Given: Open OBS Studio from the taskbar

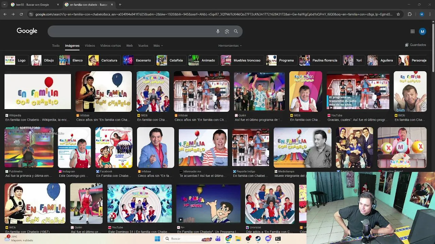Looking at the screenshot, I should tap(248, 239).
